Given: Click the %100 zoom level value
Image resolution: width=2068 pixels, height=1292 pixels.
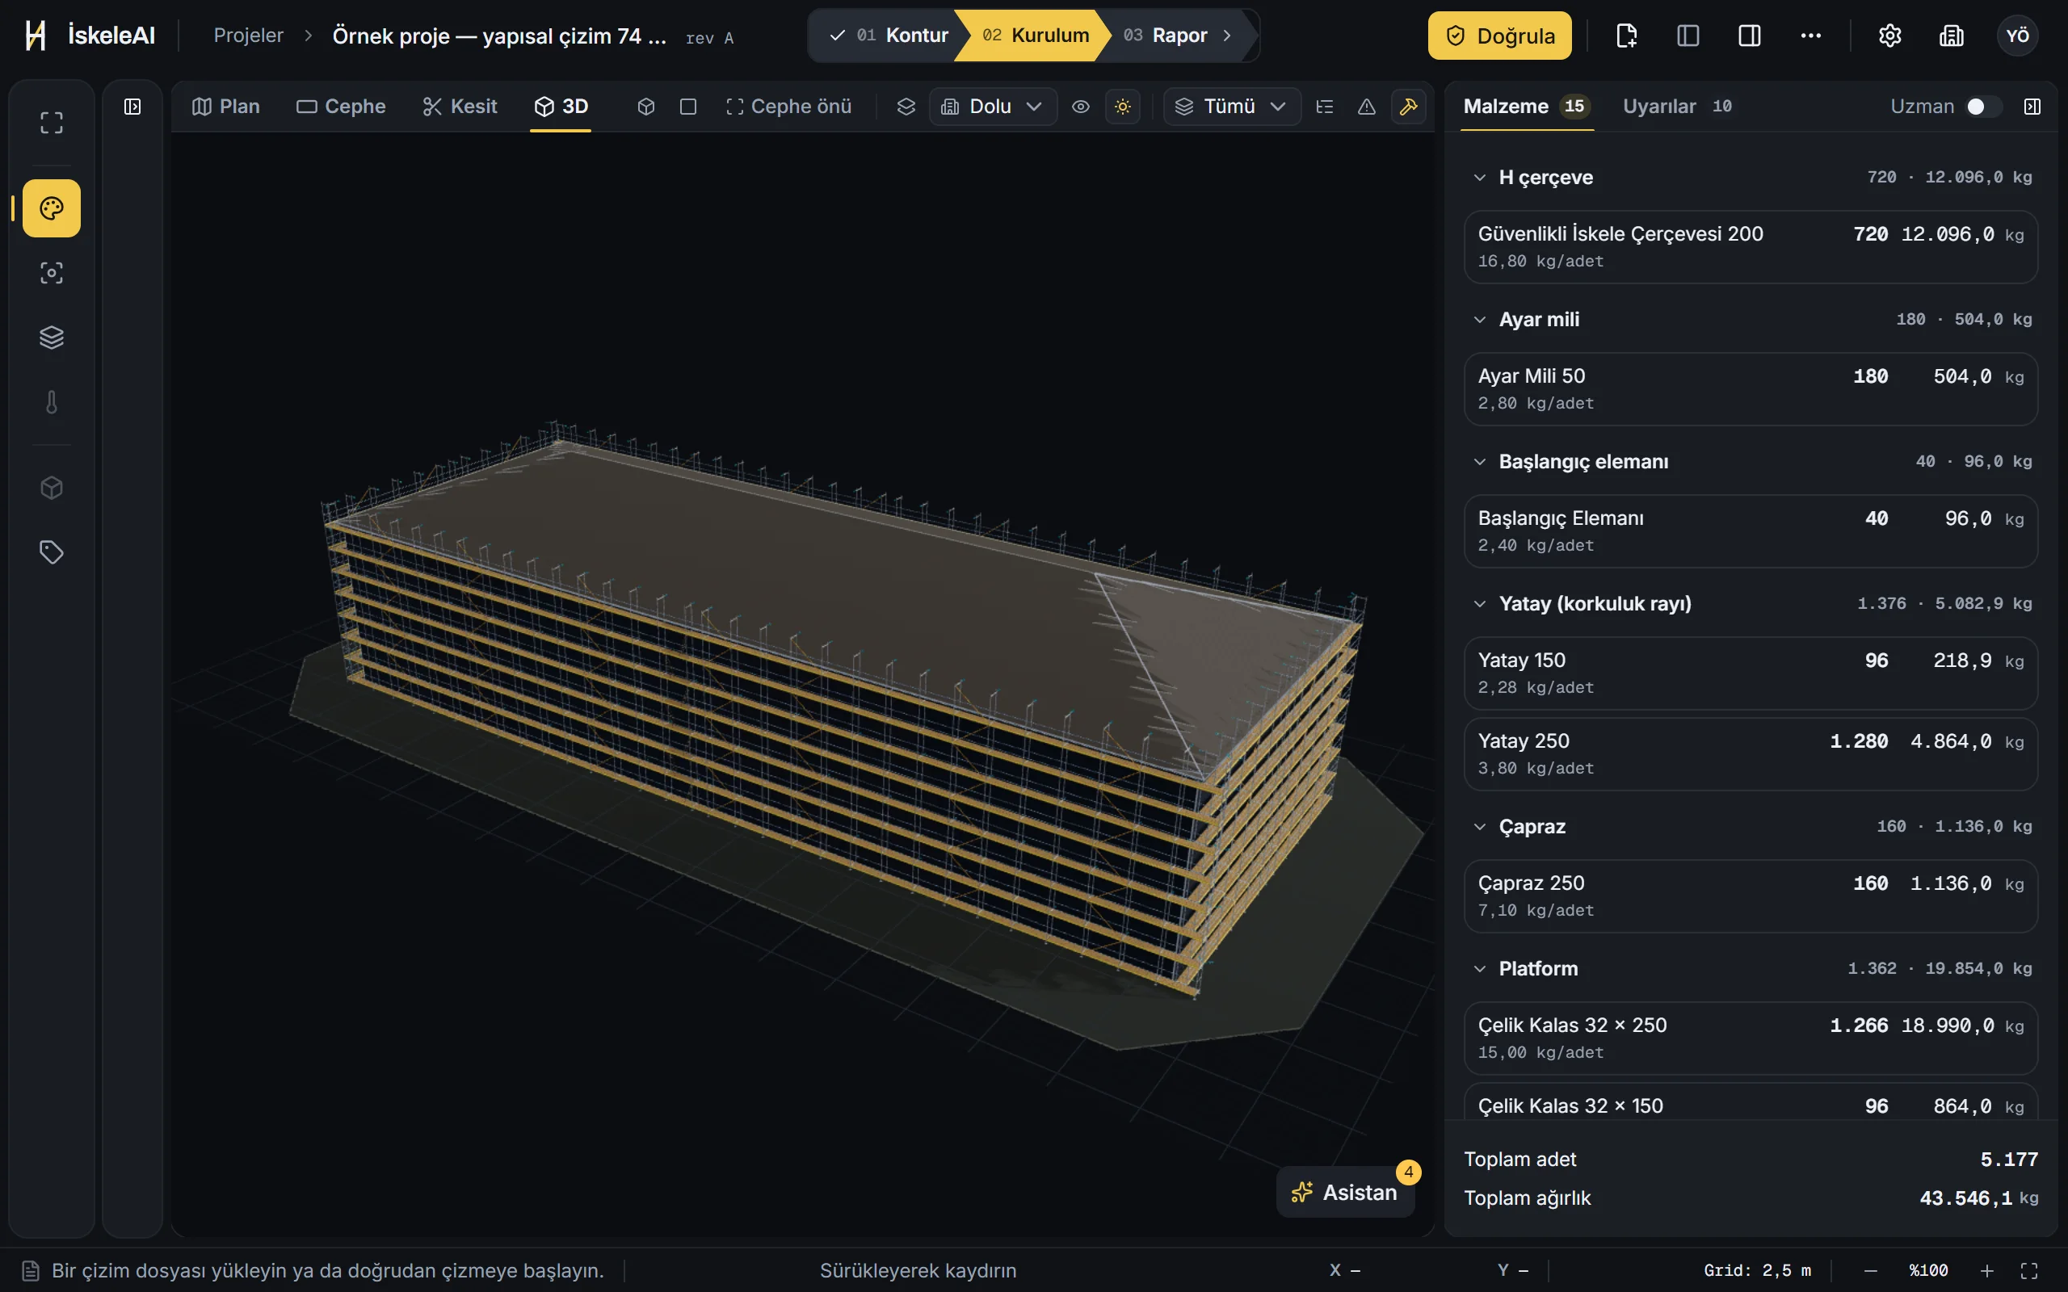Looking at the screenshot, I should point(1929,1271).
